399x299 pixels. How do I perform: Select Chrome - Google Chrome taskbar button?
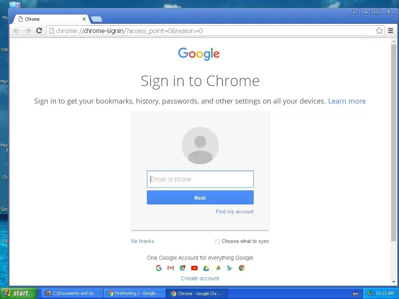197,294
